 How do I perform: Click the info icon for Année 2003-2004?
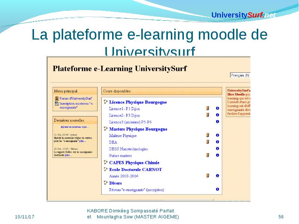click(218, 175)
